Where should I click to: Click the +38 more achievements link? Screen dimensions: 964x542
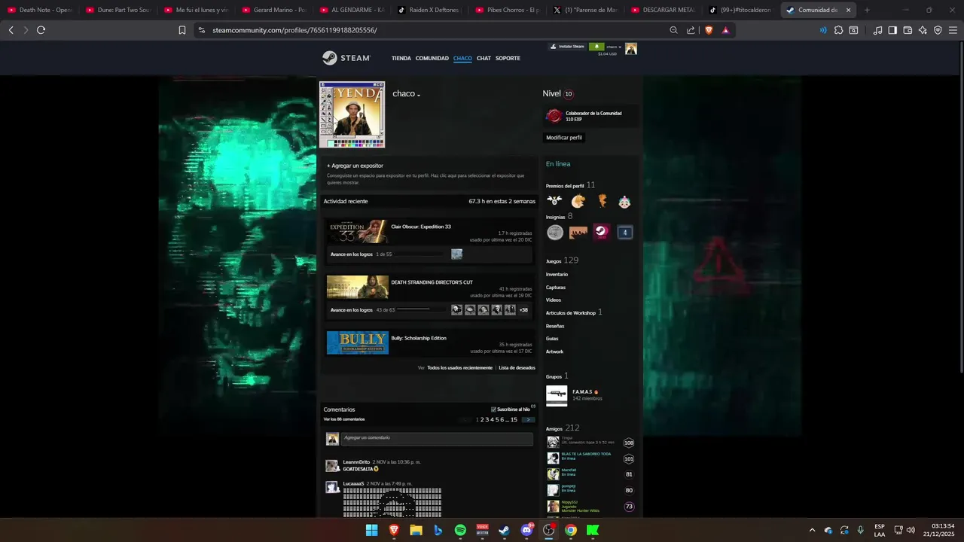(x=523, y=309)
